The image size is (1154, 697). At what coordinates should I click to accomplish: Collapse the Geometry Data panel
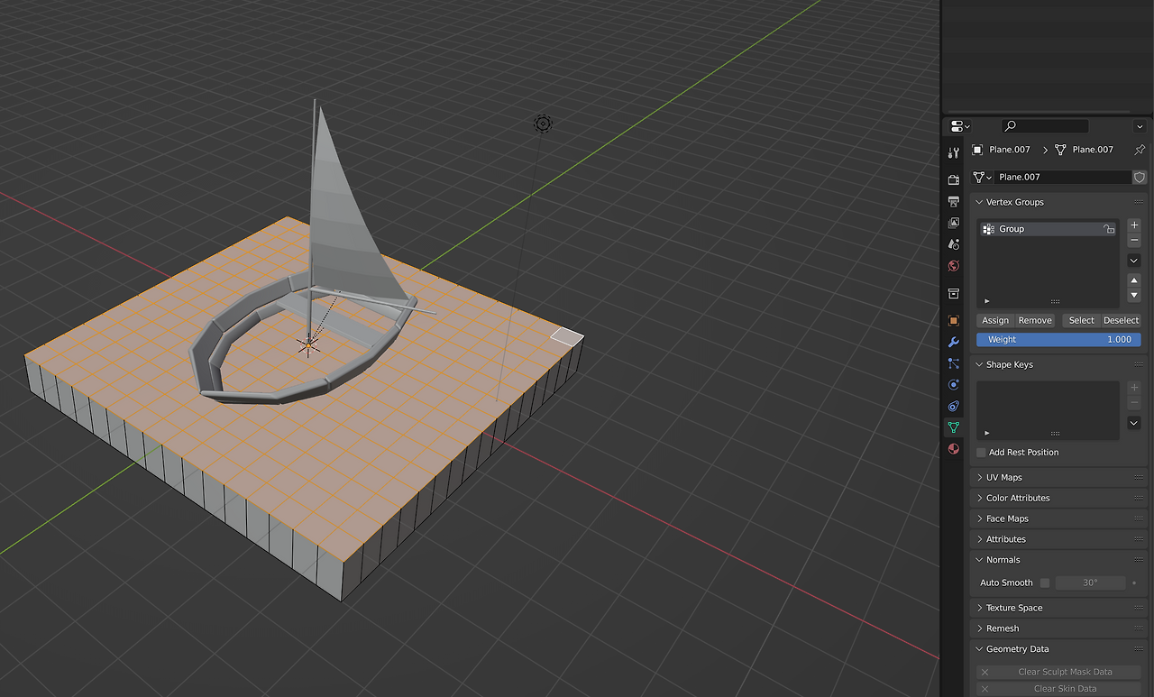[x=980, y=649]
